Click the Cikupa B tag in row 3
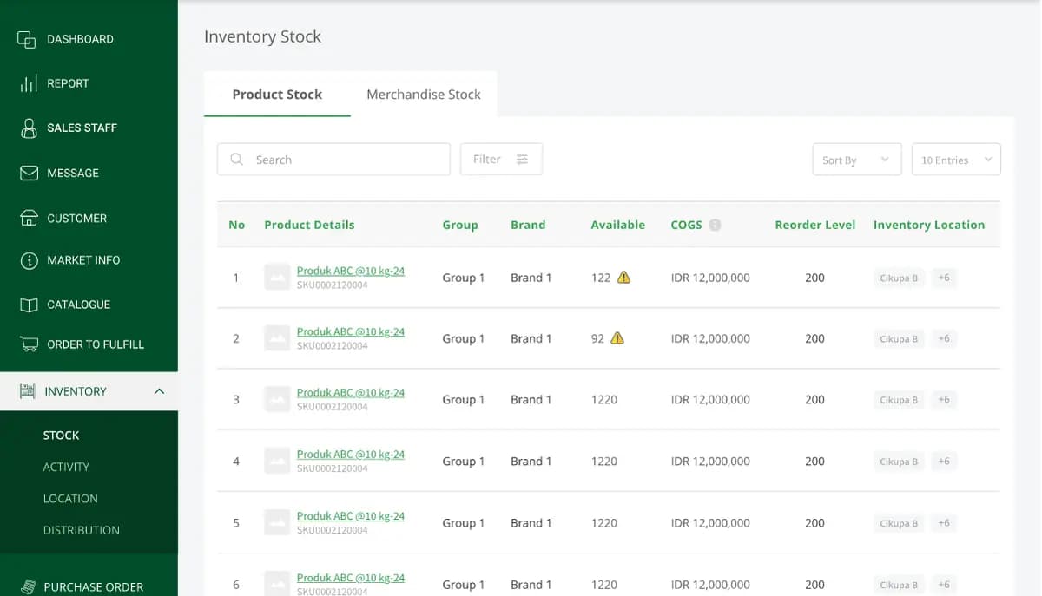This screenshot has width=1042, height=596. pos(899,400)
